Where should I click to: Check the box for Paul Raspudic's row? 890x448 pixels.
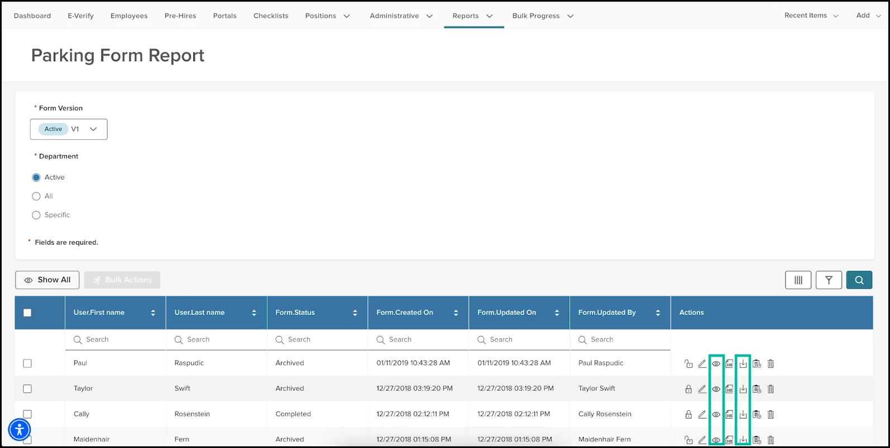coord(27,363)
